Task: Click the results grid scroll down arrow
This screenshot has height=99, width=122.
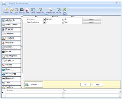Action: click(x=120, y=97)
